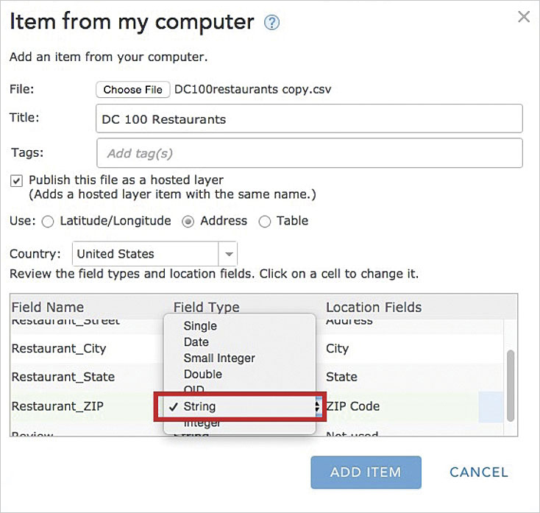Click the City location field cell
Viewport: 540px width, 513px height.
338,349
